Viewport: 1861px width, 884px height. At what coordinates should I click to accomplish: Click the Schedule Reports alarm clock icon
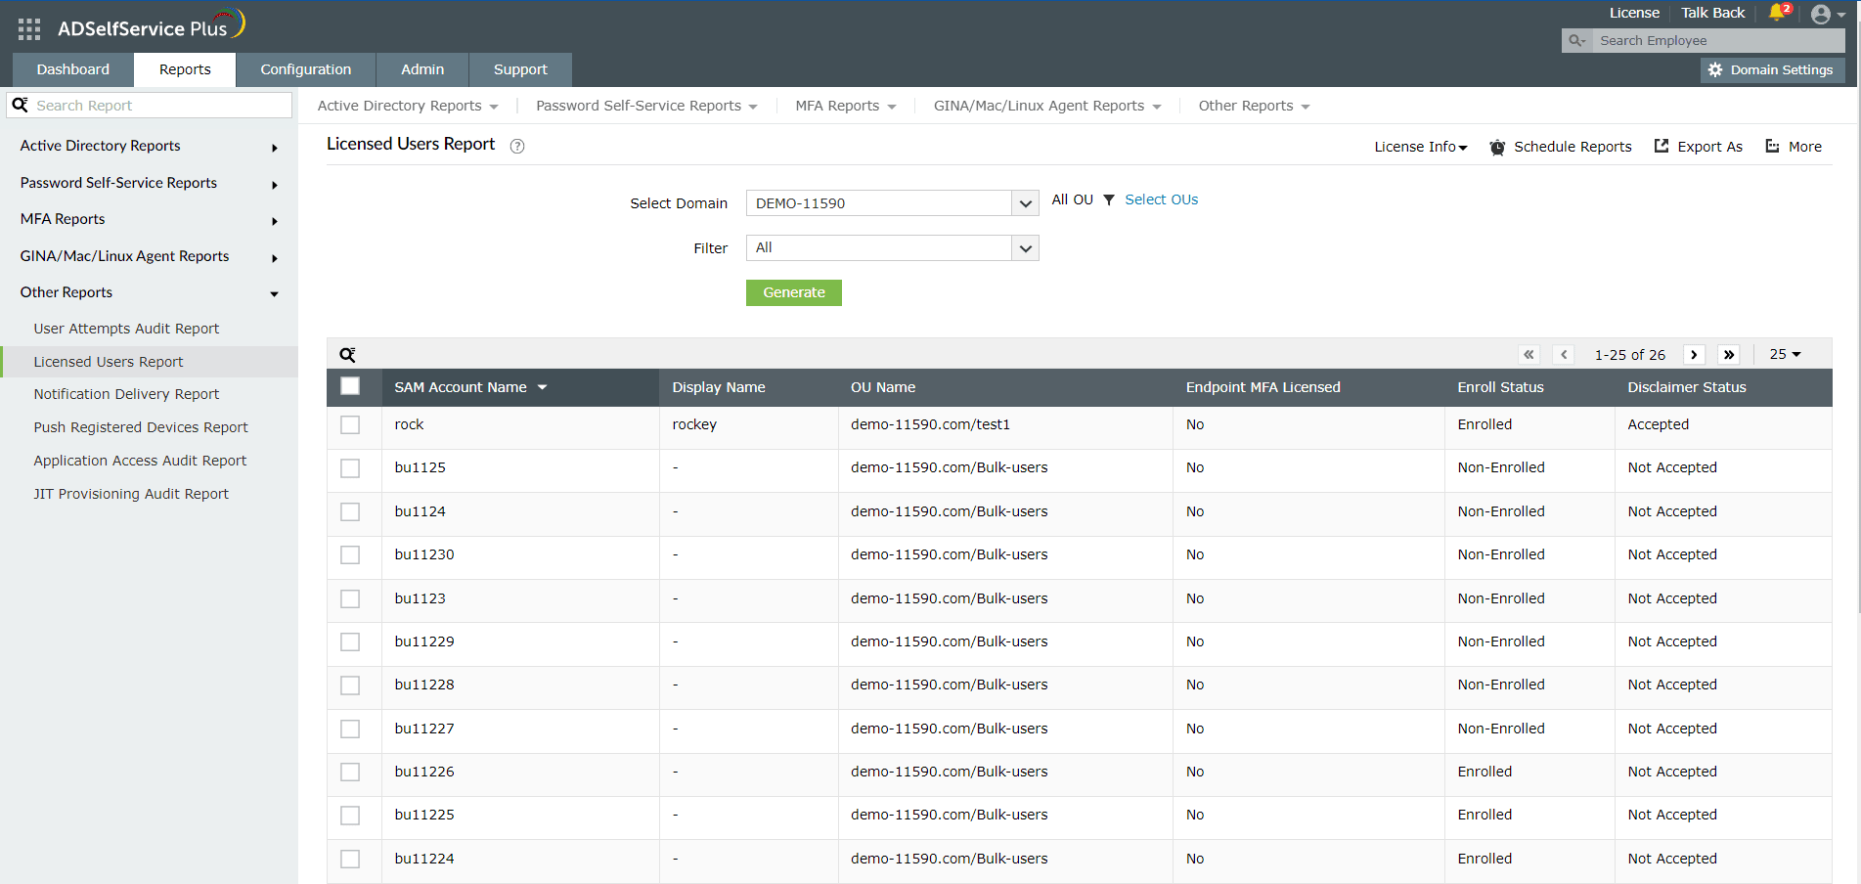pyautogui.click(x=1497, y=148)
